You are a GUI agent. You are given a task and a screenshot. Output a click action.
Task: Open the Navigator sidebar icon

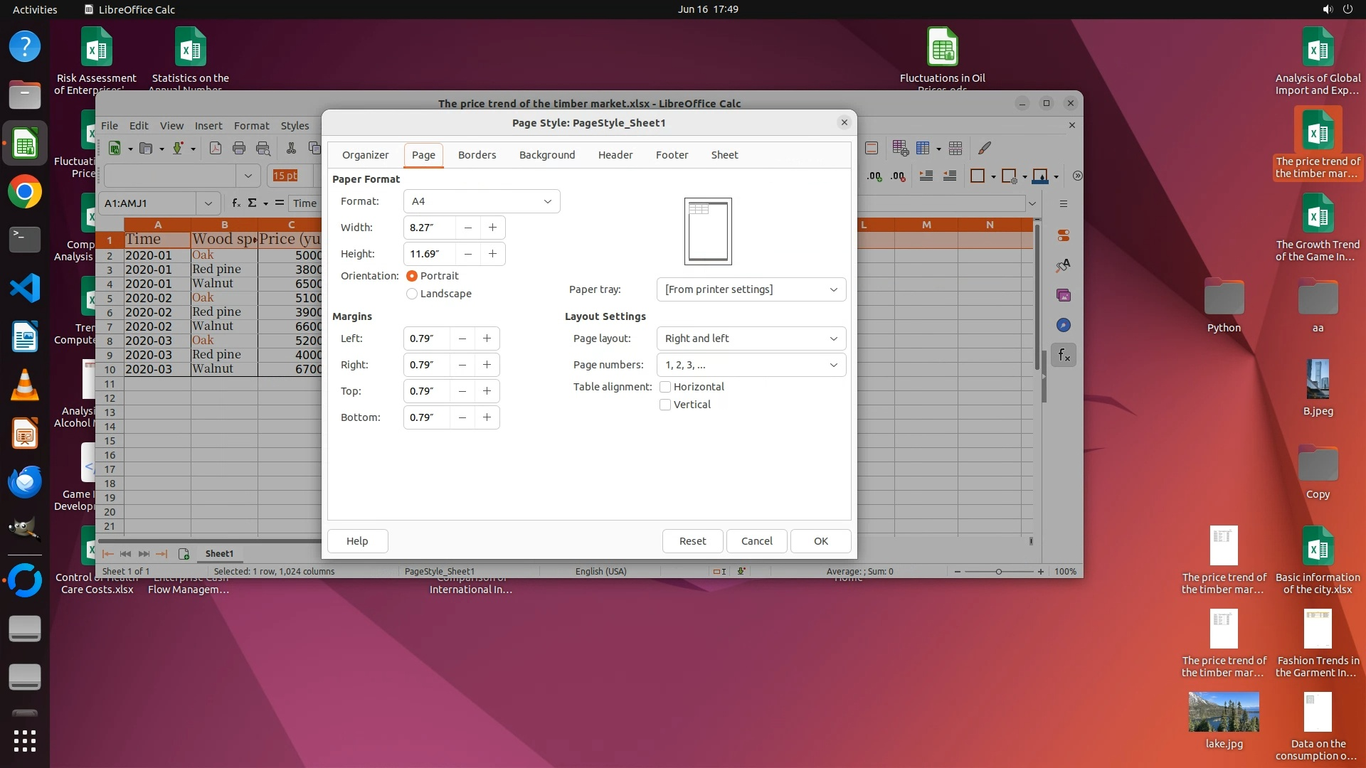point(1064,325)
